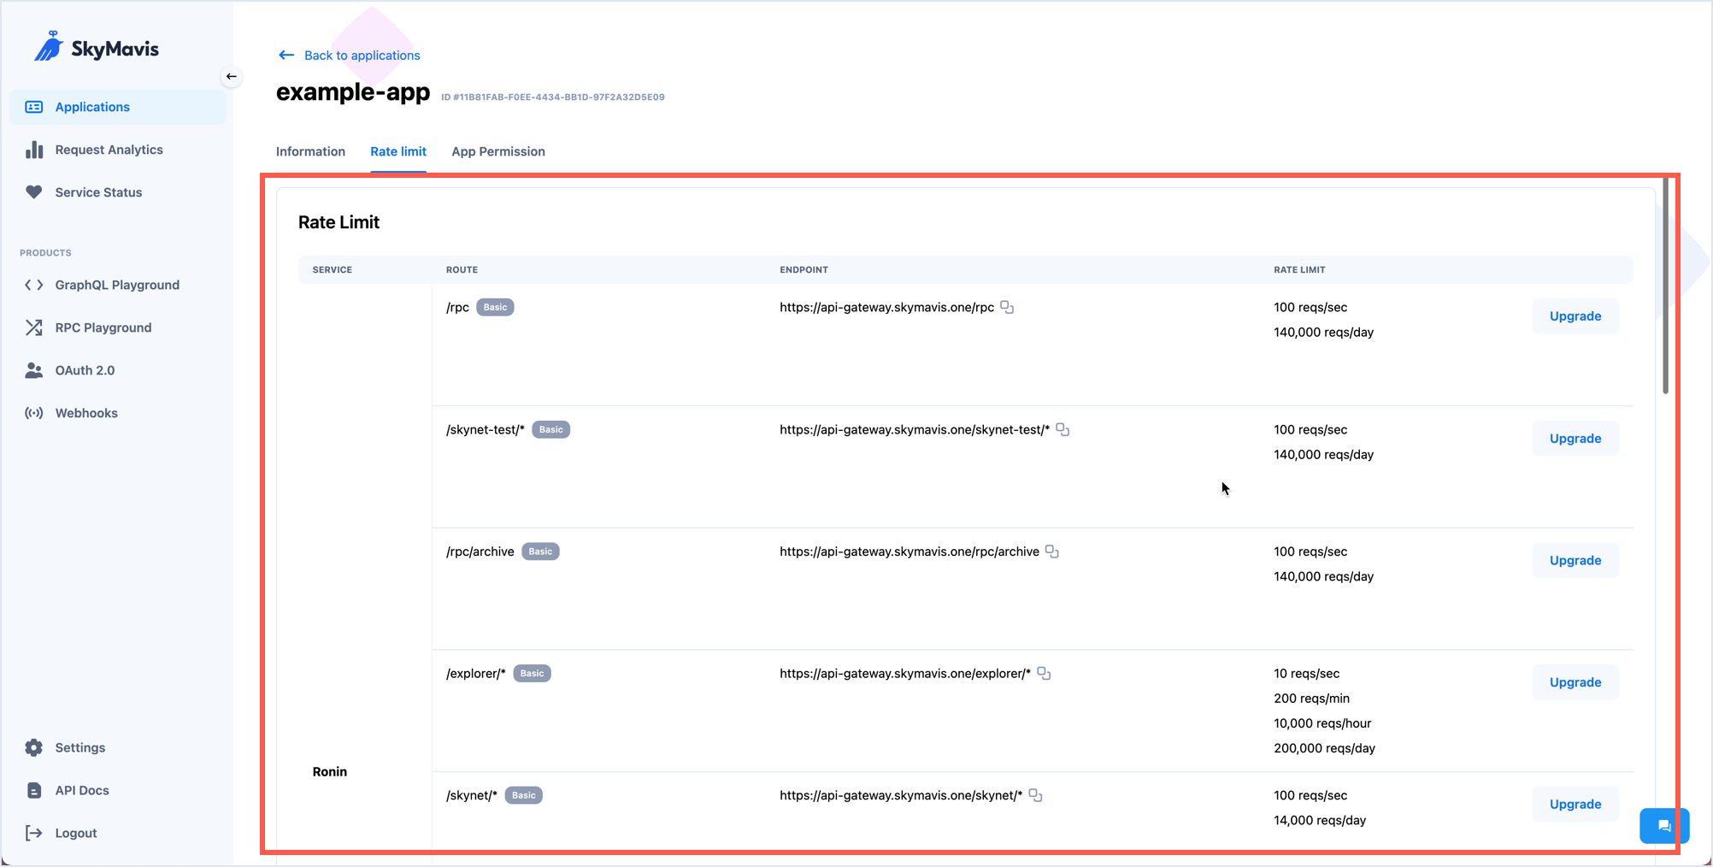The height and width of the screenshot is (867, 1713).
Task: Upgrade the /rpc/archive route
Action: [1575, 560]
